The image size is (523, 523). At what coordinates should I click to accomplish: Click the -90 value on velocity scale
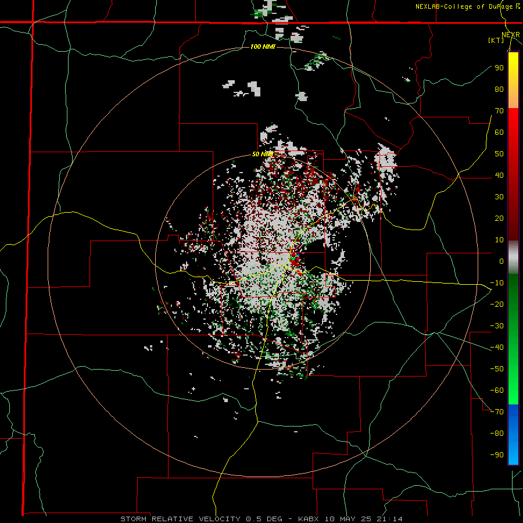pos(497,455)
